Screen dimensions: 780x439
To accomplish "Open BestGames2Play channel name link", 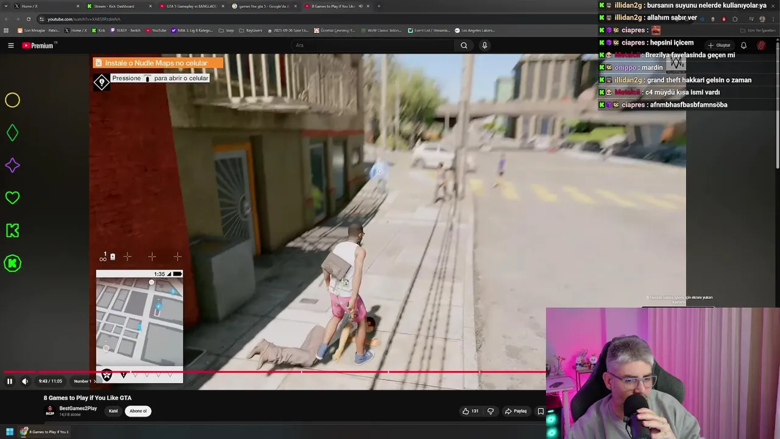I will [78, 409].
